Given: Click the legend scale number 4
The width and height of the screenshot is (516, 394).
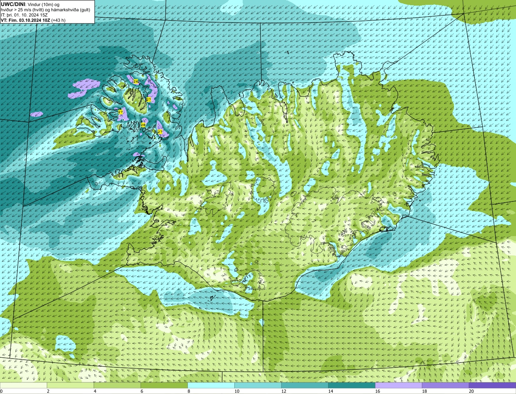Looking at the screenshot, I should [x=95, y=391].
